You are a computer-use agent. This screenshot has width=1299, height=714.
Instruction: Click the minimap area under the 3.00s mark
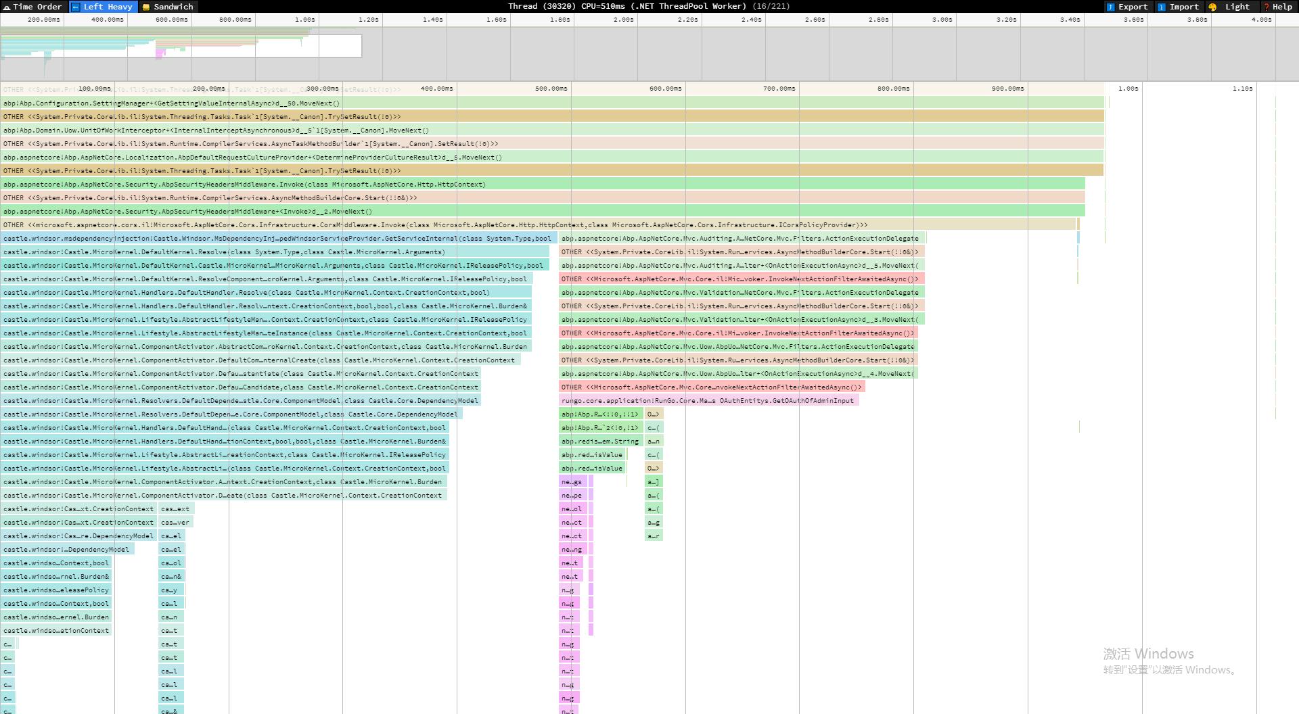[x=942, y=54]
